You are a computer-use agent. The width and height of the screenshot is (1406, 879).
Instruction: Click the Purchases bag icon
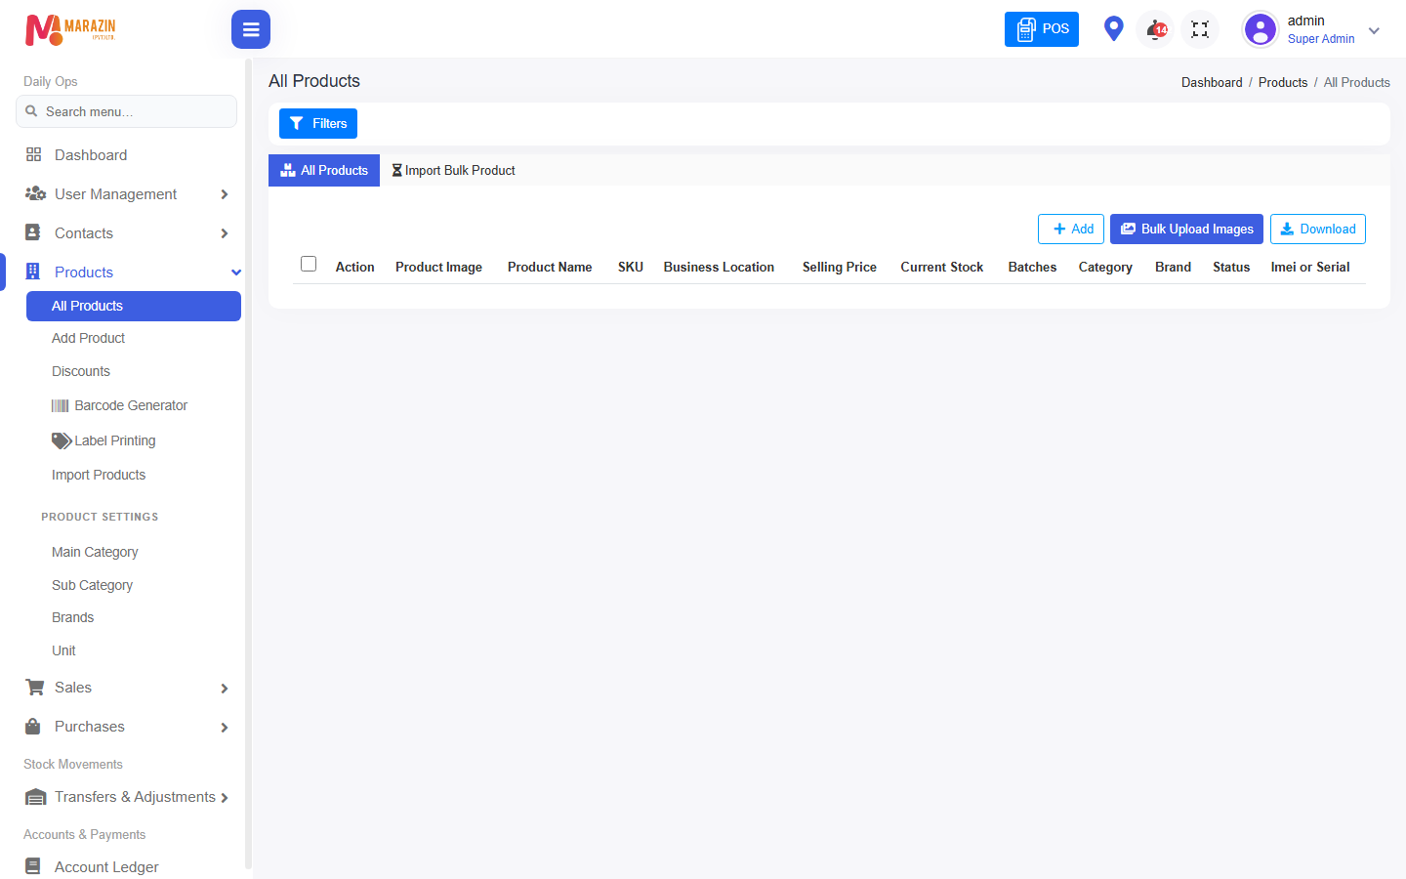(33, 727)
